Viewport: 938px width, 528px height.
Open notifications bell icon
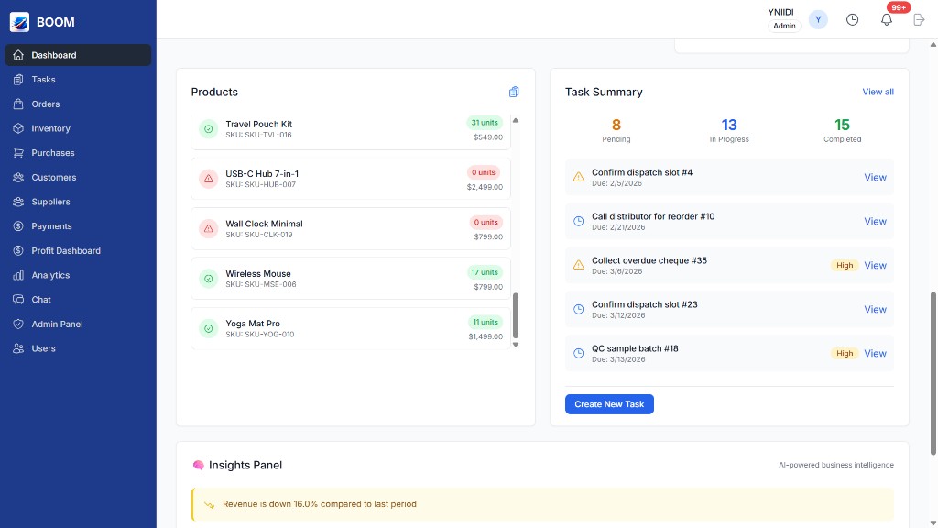[886, 20]
